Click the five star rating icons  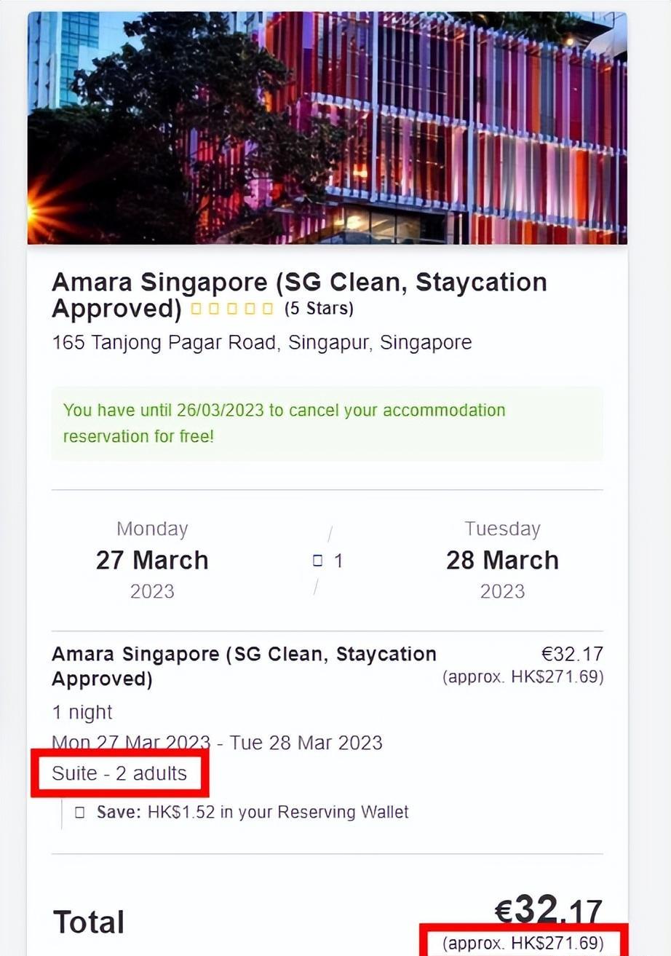tap(232, 309)
